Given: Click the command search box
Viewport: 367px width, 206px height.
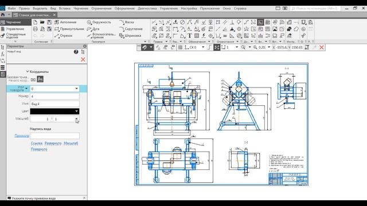Looking at the screenshot, I should click(315, 9).
